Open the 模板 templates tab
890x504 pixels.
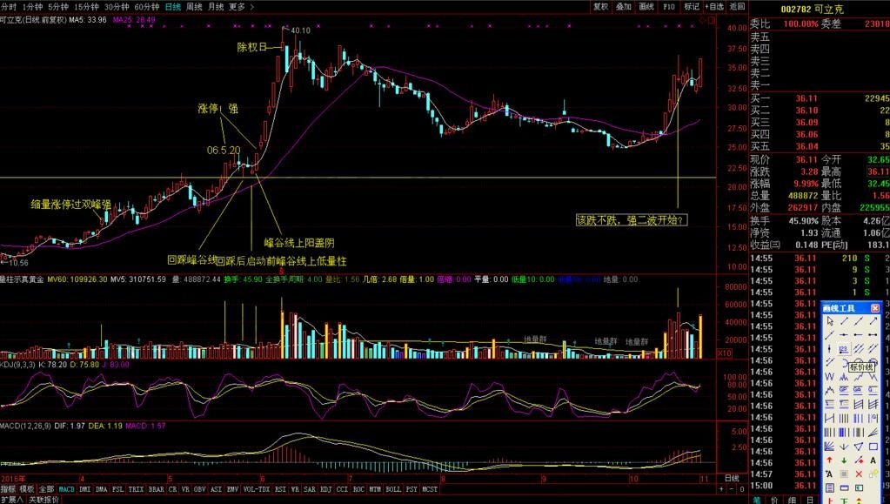pos(27,489)
